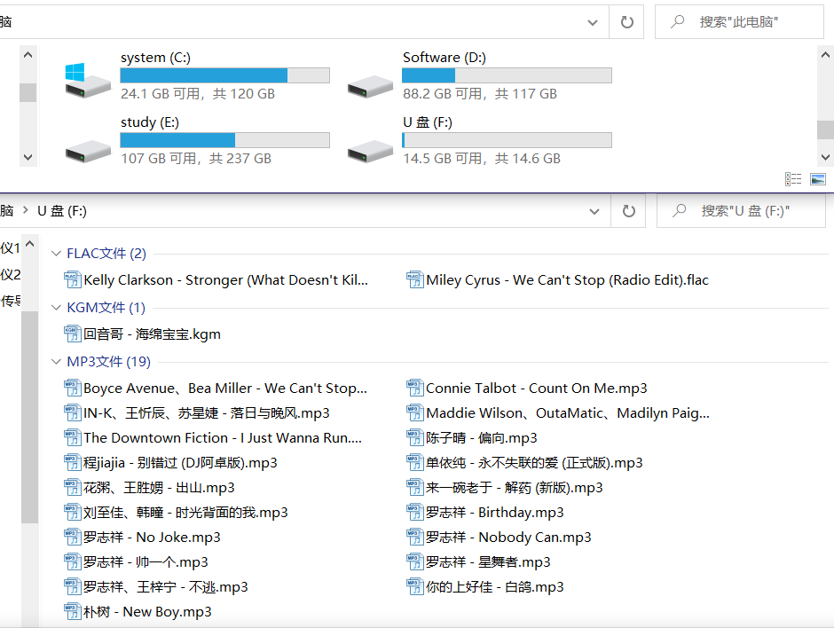Collapse the KGM文件 (1) group
Viewport: 834px width, 628px height.
click(x=56, y=308)
